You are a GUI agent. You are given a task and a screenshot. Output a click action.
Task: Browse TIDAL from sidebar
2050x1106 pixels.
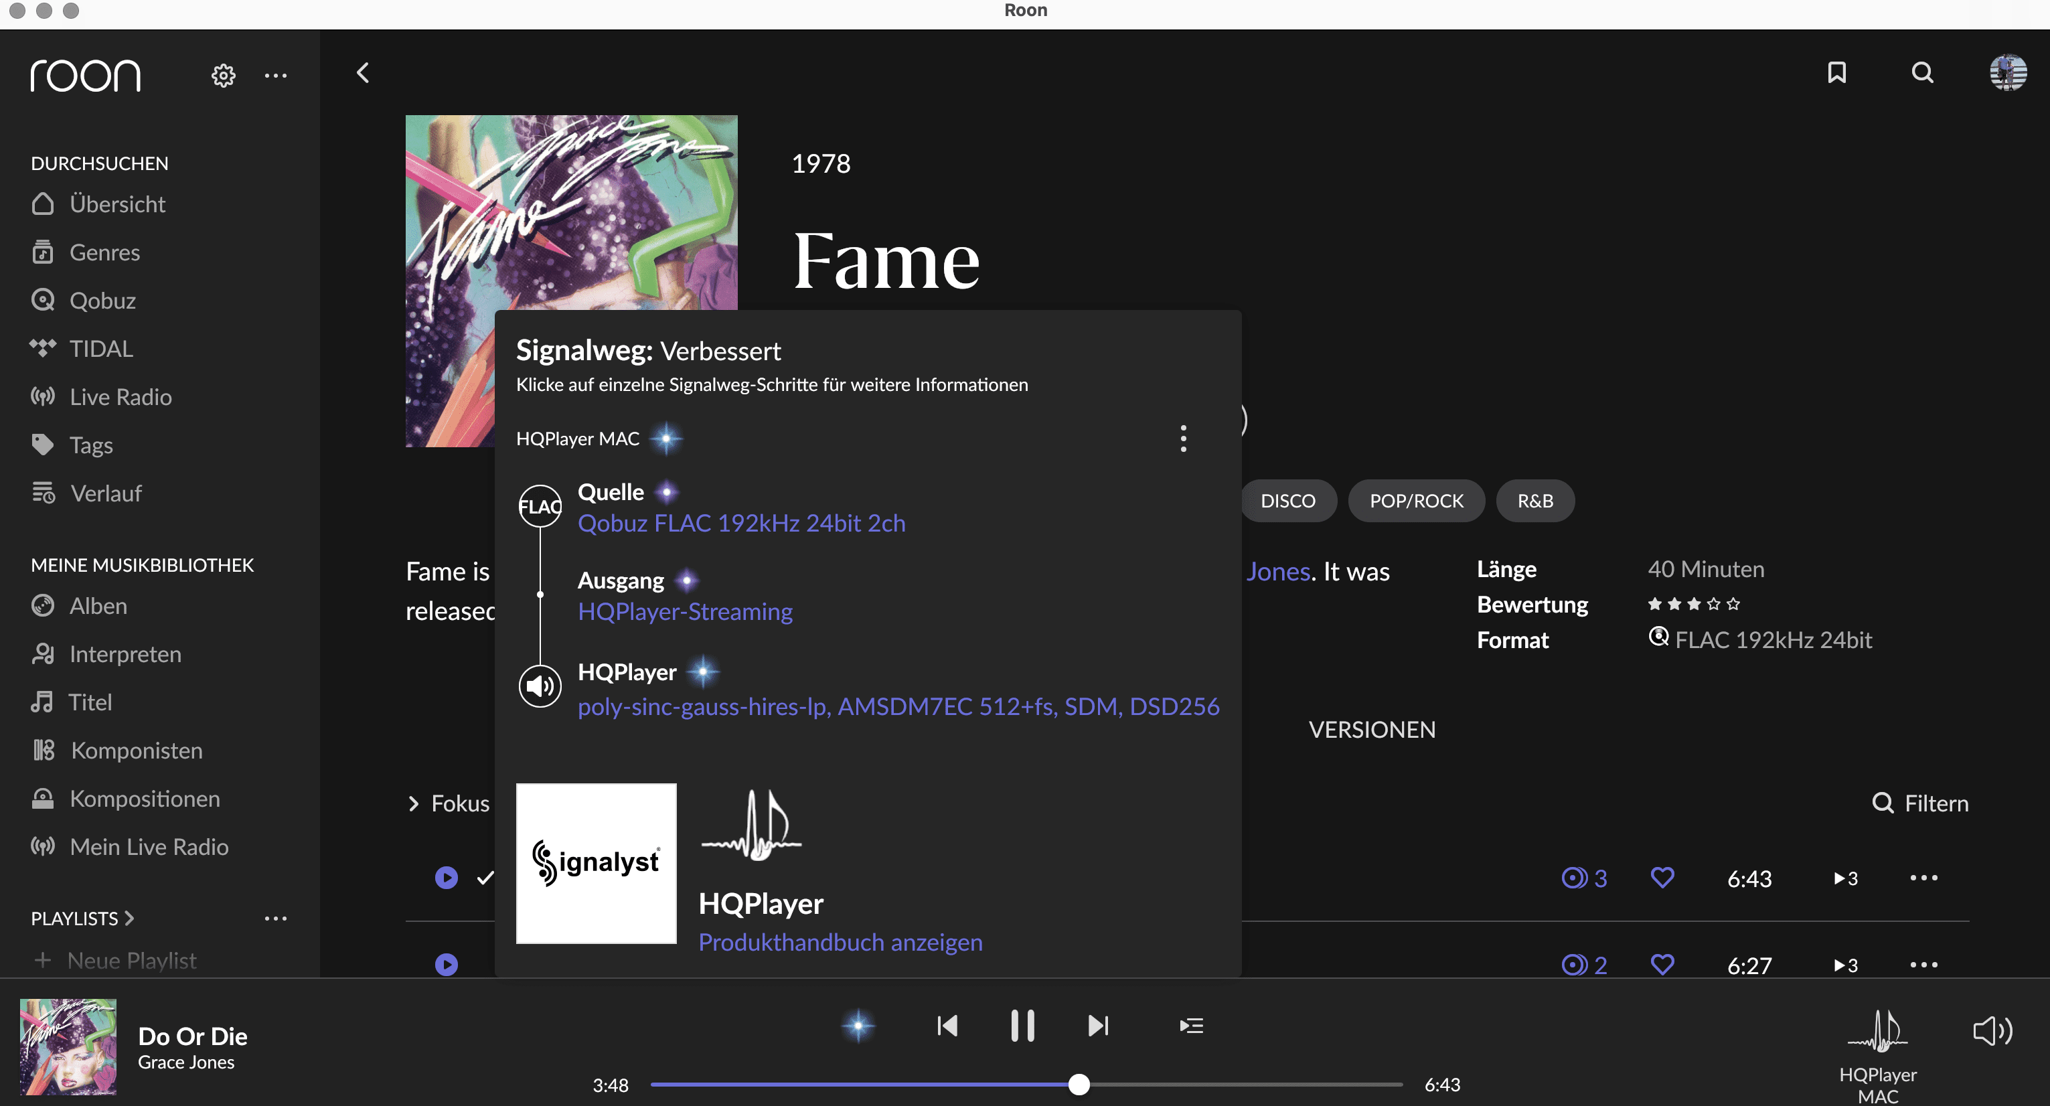pyautogui.click(x=81, y=349)
